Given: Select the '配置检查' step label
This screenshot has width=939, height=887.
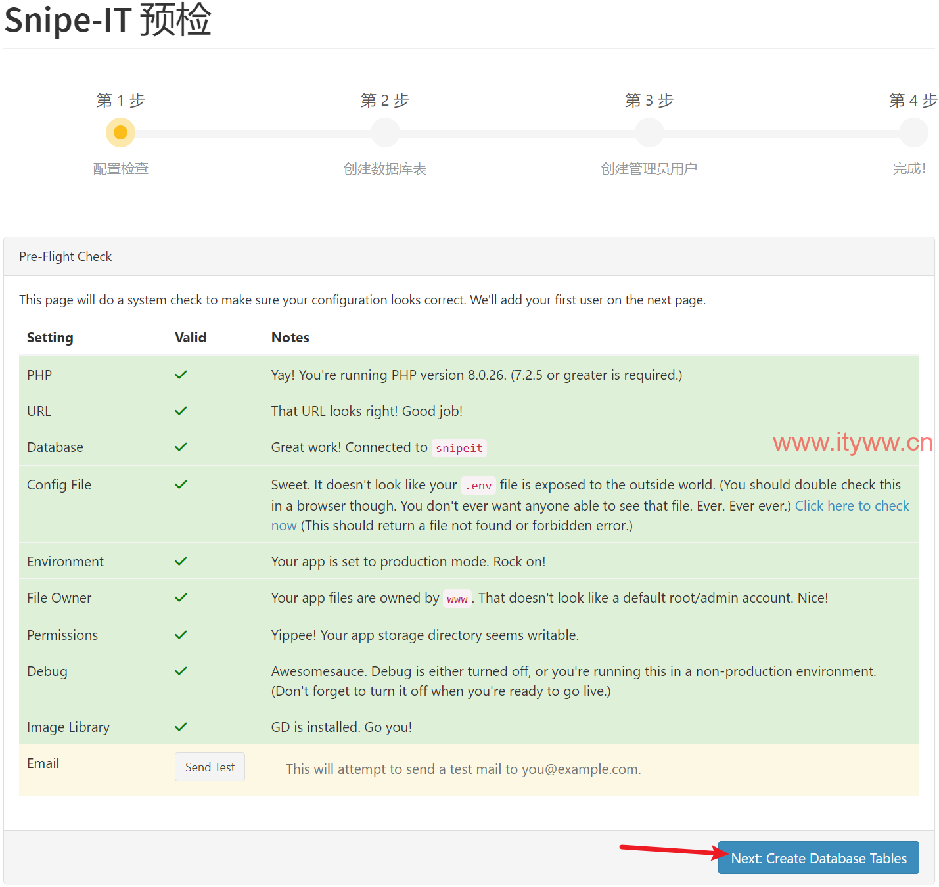Looking at the screenshot, I should 121,169.
